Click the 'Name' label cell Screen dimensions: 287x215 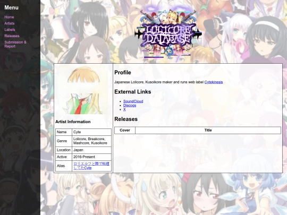[64, 132]
